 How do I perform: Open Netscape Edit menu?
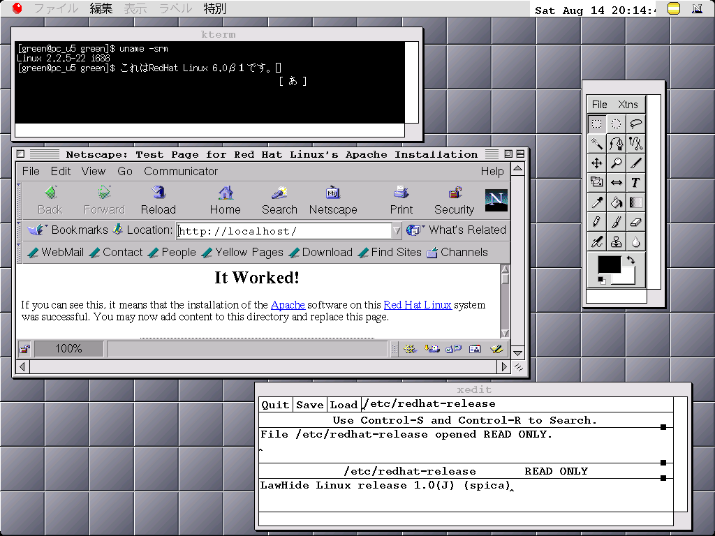[61, 172]
